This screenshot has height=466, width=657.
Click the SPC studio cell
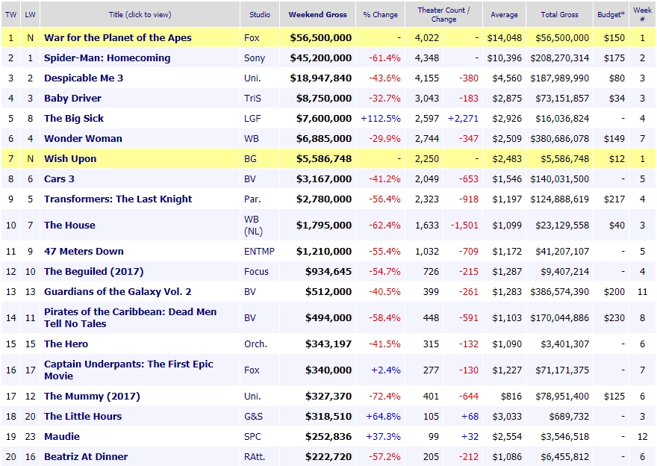pyautogui.click(x=252, y=436)
